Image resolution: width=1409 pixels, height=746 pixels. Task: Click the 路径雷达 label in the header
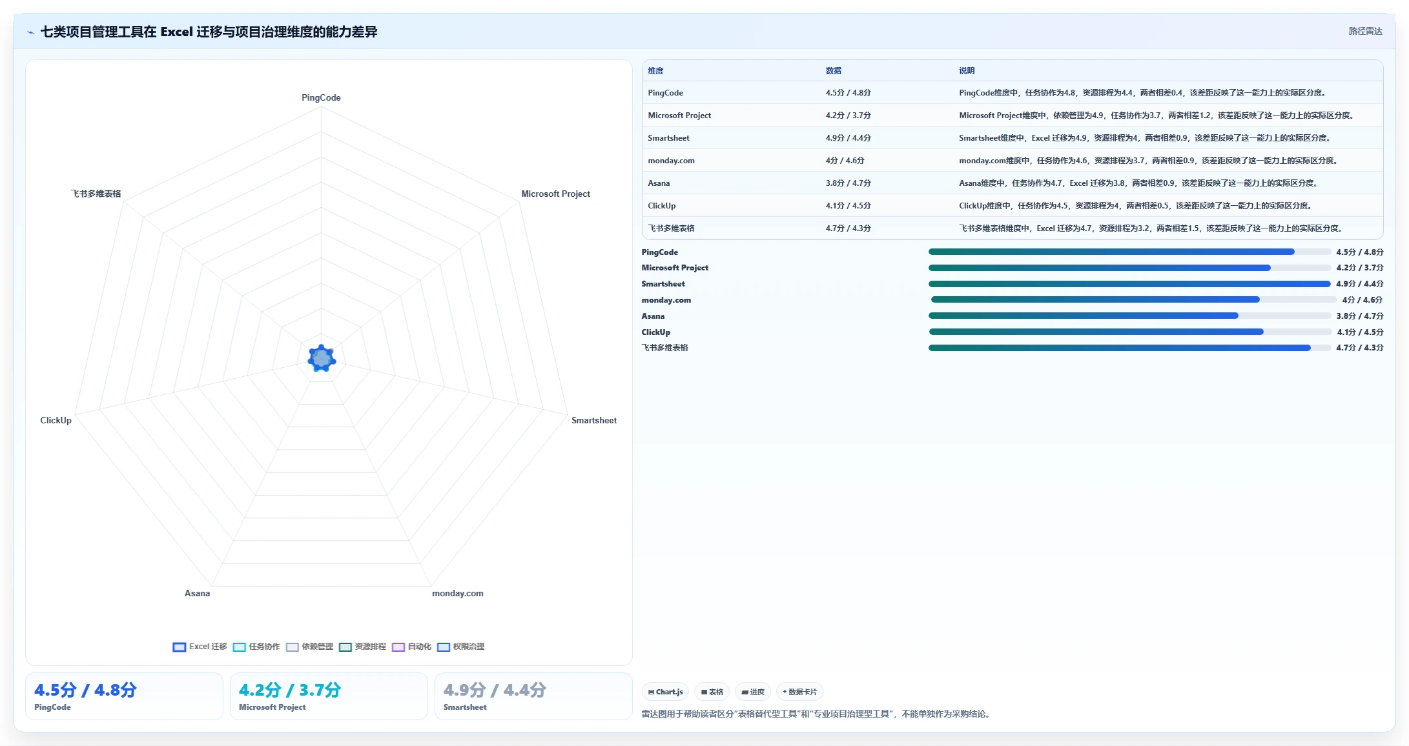[1365, 31]
